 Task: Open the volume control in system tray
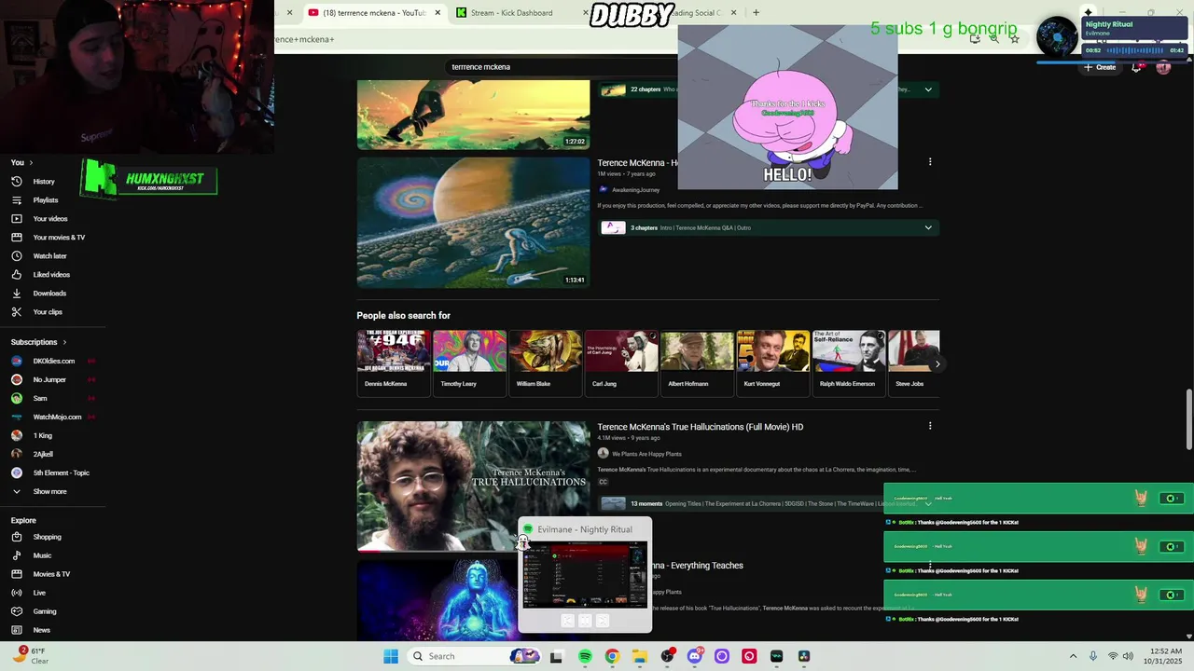tap(1128, 656)
